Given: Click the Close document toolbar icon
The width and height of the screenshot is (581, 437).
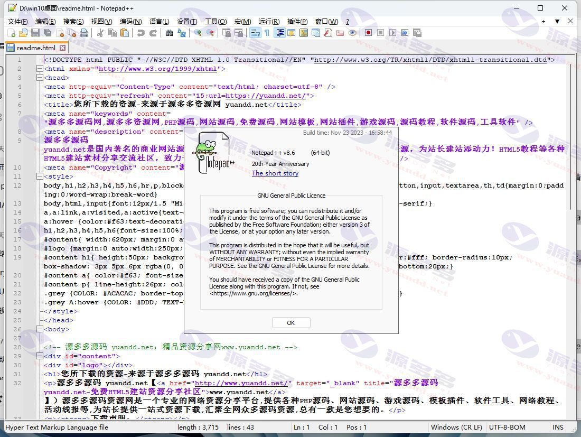Looking at the screenshot, I should (60, 33).
